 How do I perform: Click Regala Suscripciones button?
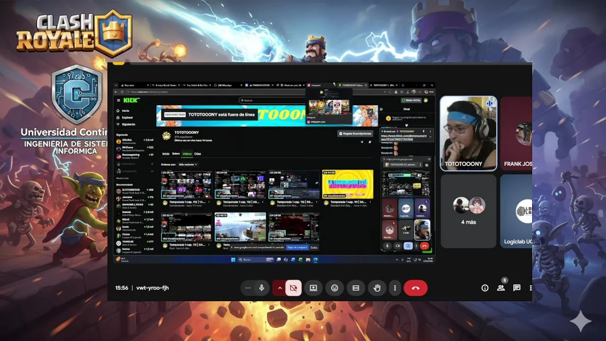355,134
